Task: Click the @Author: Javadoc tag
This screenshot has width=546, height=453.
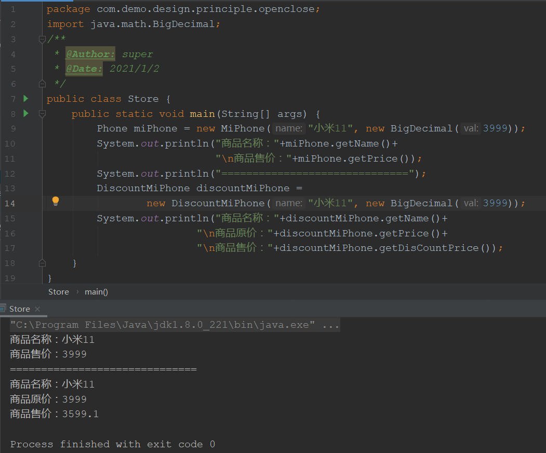Action: tap(90, 54)
